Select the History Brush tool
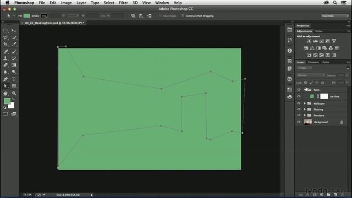 (14, 58)
